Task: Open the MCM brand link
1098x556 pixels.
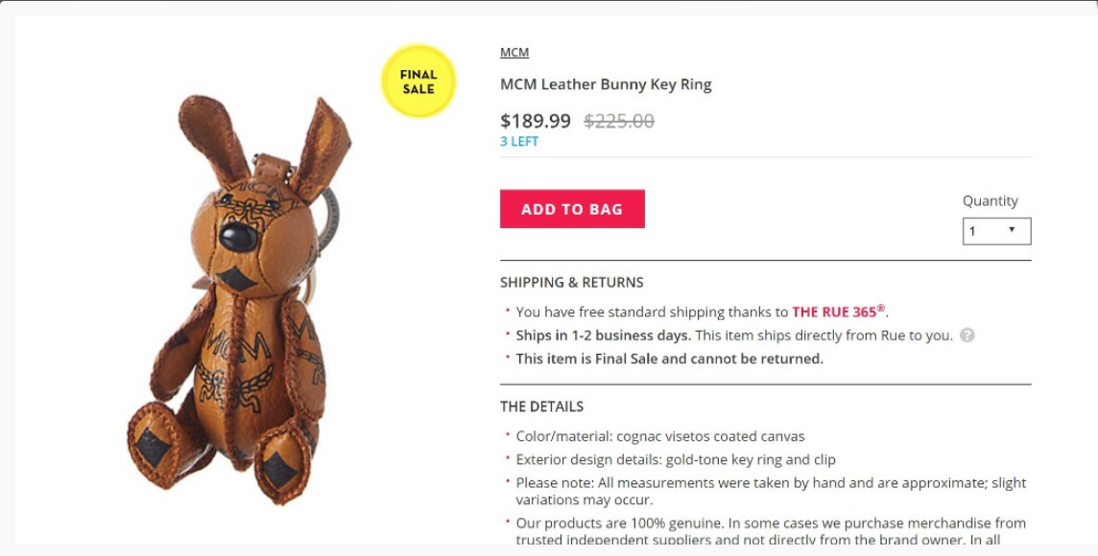Action: coord(514,53)
